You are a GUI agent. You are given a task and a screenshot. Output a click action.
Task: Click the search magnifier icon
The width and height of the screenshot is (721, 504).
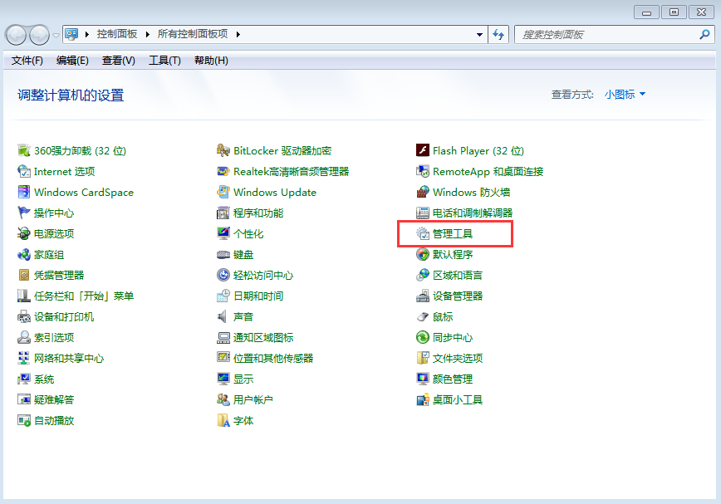tap(704, 34)
